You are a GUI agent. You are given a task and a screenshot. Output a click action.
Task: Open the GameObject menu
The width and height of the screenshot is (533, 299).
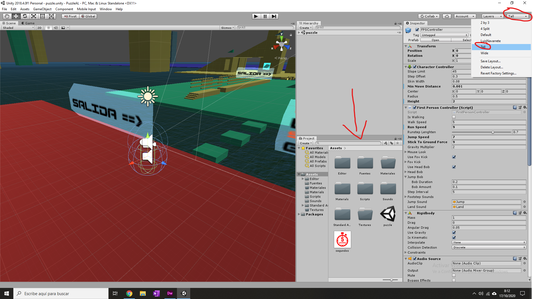tap(42, 9)
